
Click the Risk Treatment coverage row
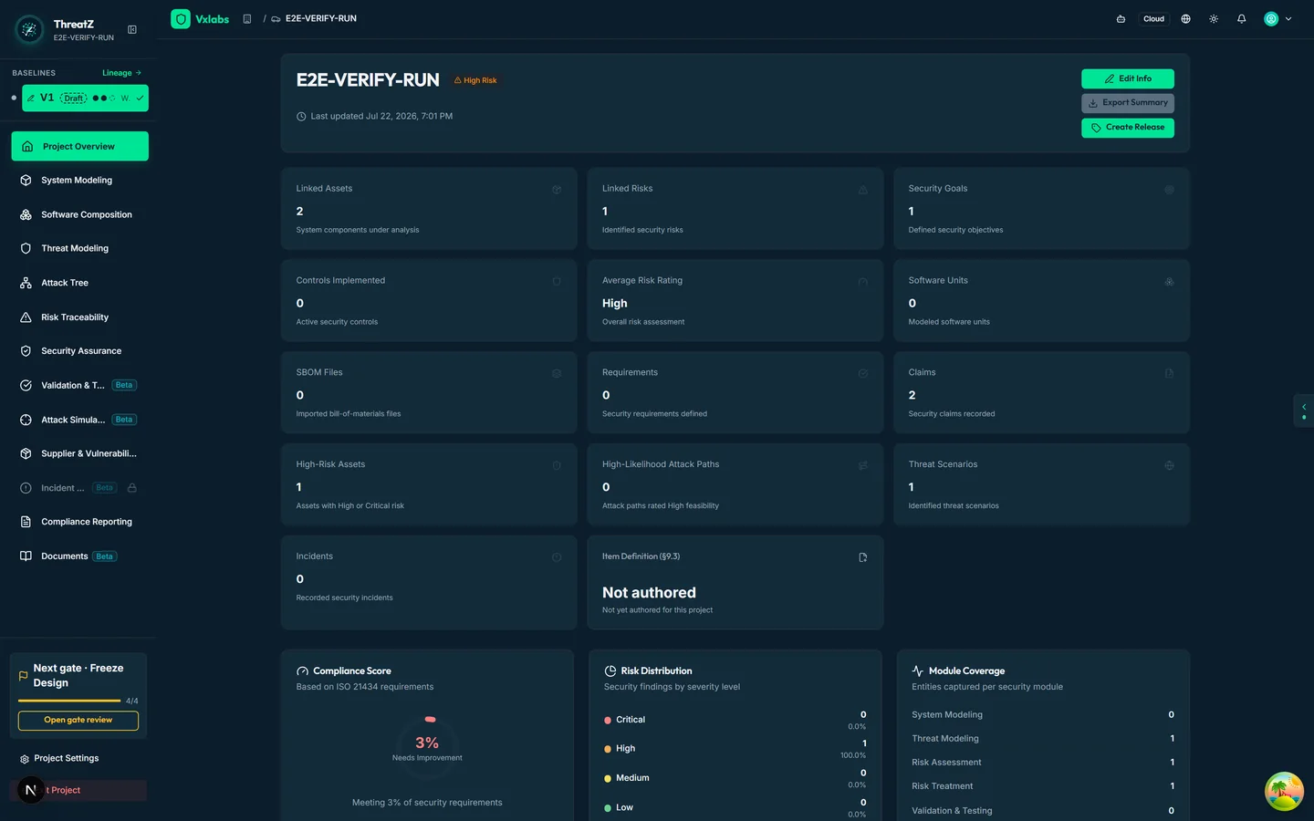(1043, 786)
